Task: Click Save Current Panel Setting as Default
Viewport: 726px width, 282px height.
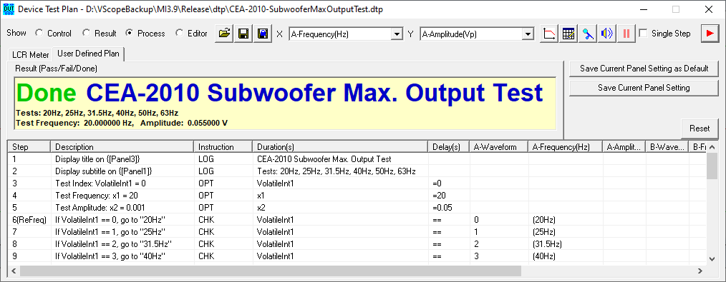Action: (644, 69)
